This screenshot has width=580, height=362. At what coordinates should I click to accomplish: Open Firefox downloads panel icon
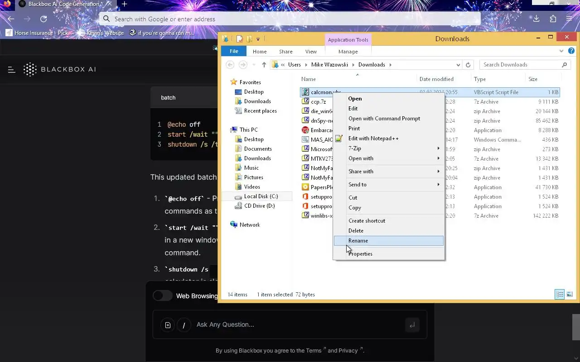[x=536, y=19]
